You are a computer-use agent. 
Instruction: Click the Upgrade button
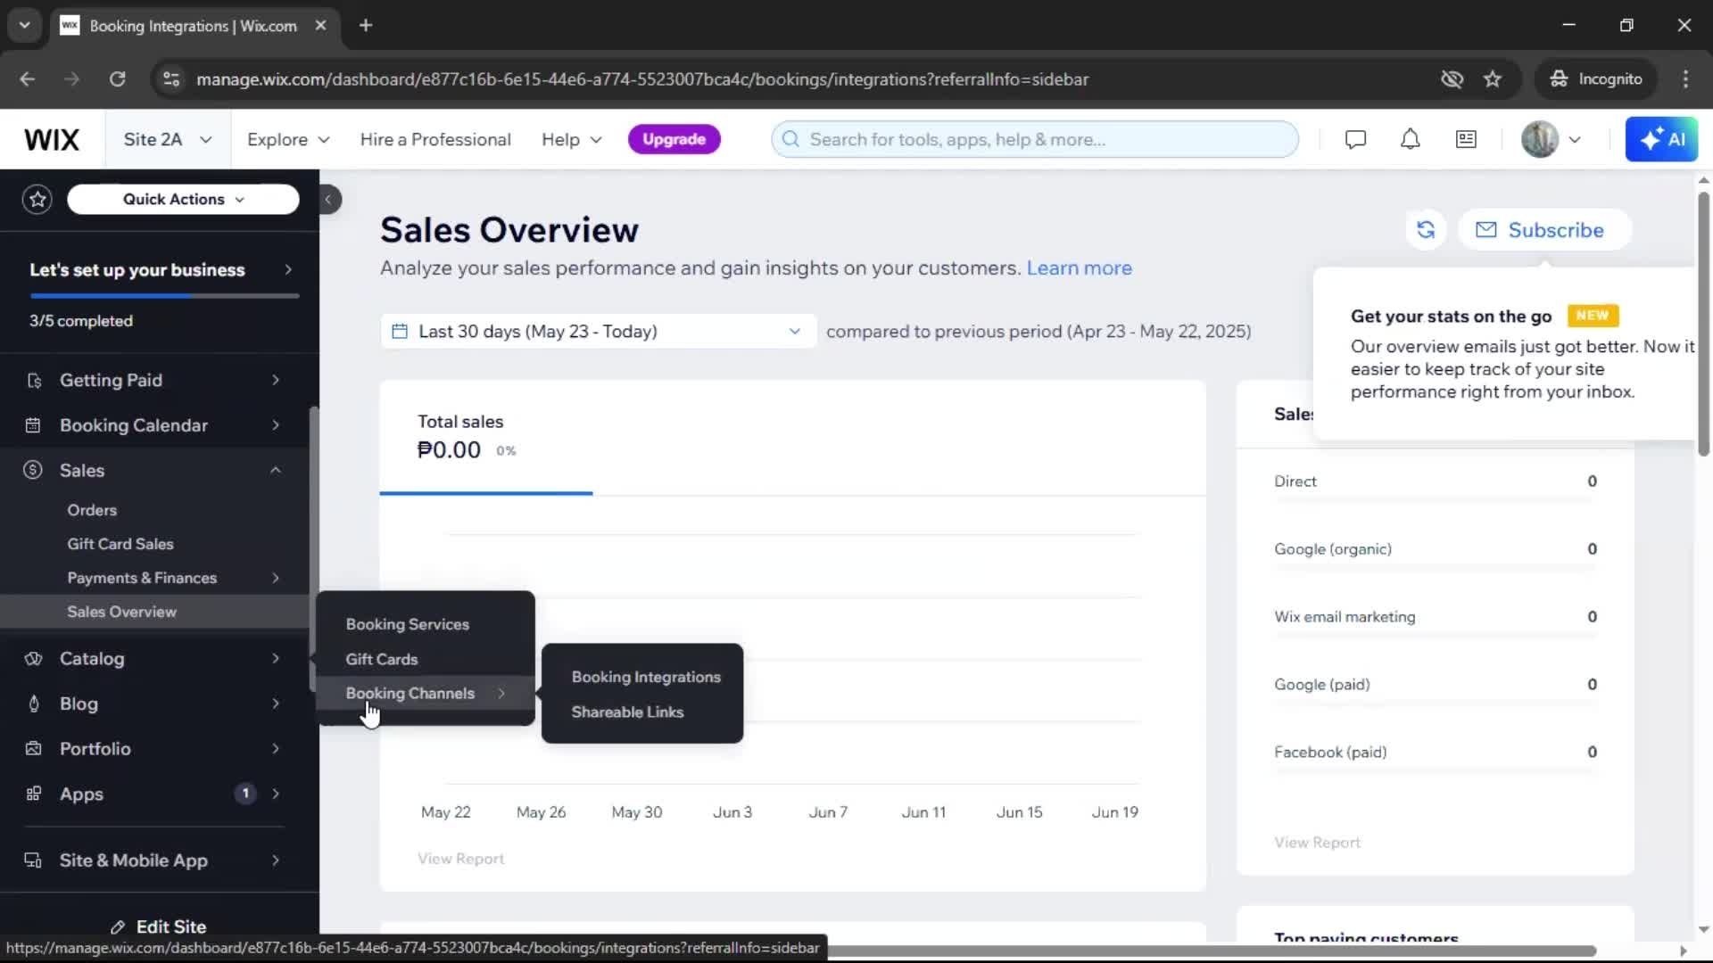pyautogui.click(x=674, y=139)
